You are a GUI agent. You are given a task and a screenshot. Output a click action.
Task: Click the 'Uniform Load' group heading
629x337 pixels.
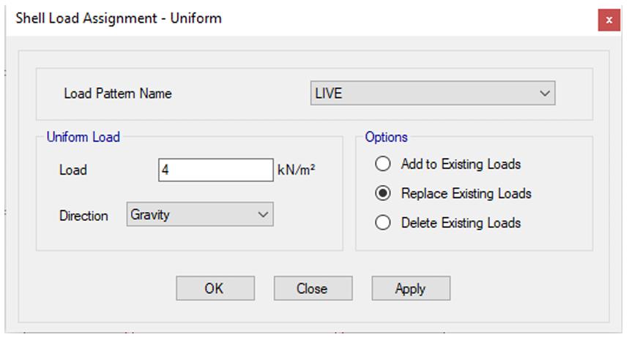tap(83, 137)
